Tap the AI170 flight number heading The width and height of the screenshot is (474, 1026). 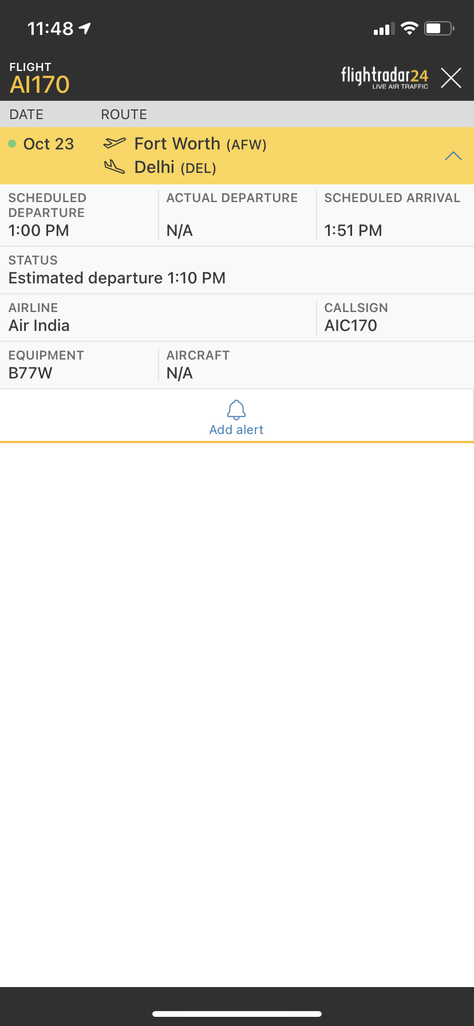tap(39, 85)
